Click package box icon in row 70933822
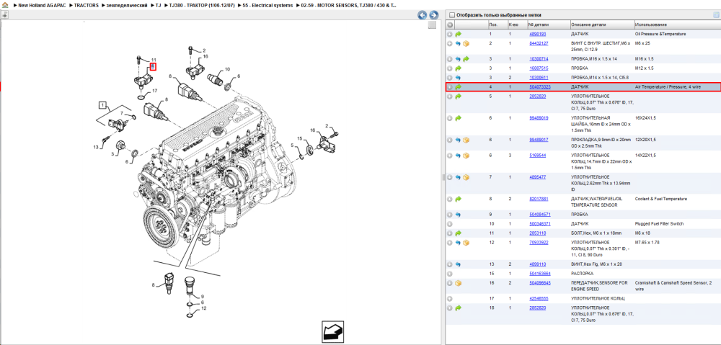Image resolution: width=721 pixels, height=345 pixels. pos(466,243)
